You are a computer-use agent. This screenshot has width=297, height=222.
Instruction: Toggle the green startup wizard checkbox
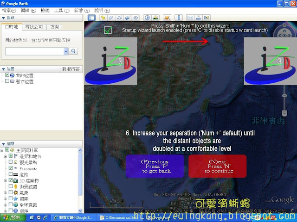[108, 30]
